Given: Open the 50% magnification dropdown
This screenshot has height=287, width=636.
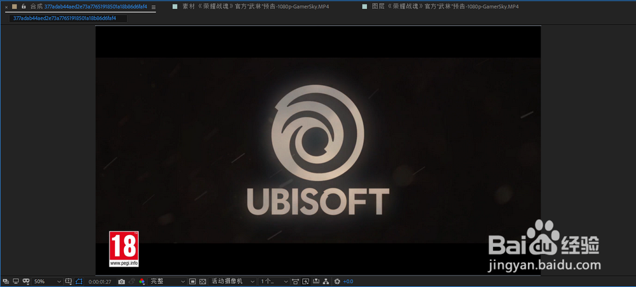Looking at the screenshot, I should click(48, 281).
